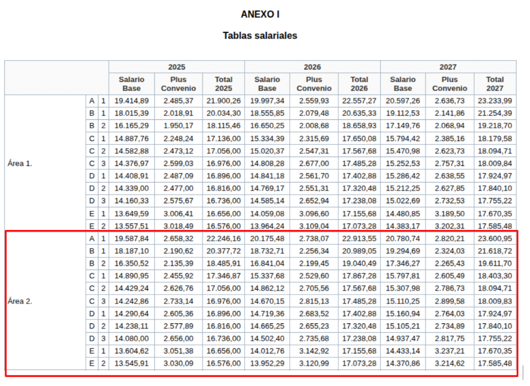The image size is (530, 386).
Task: Select the 2026 year column header
Action: click(312, 67)
